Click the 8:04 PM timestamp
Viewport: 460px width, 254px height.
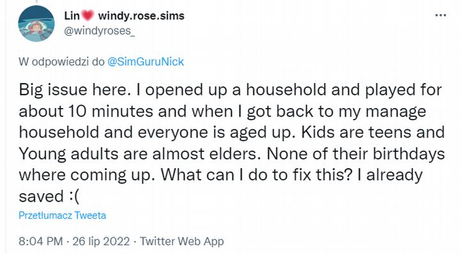tap(41, 241)
